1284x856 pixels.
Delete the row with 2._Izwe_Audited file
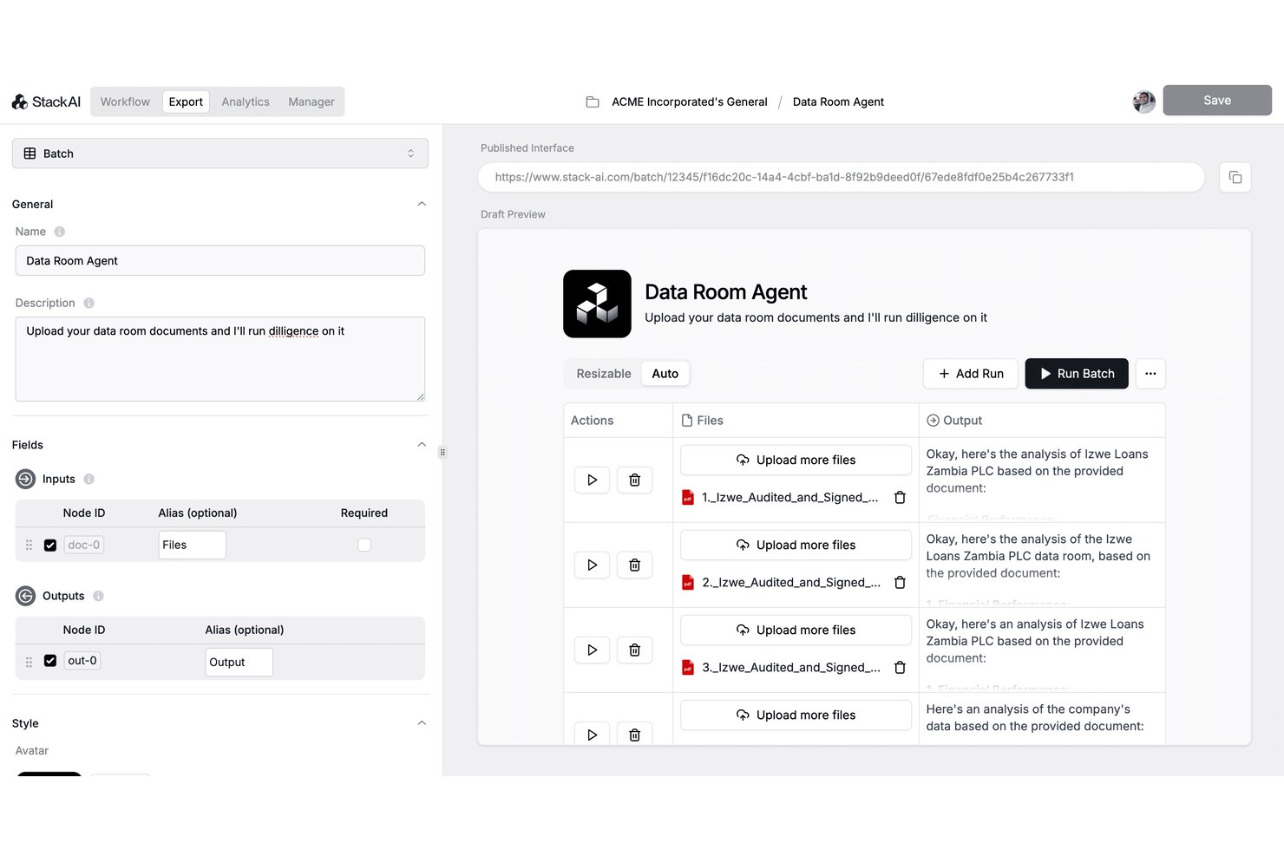(x=634, y=565)
